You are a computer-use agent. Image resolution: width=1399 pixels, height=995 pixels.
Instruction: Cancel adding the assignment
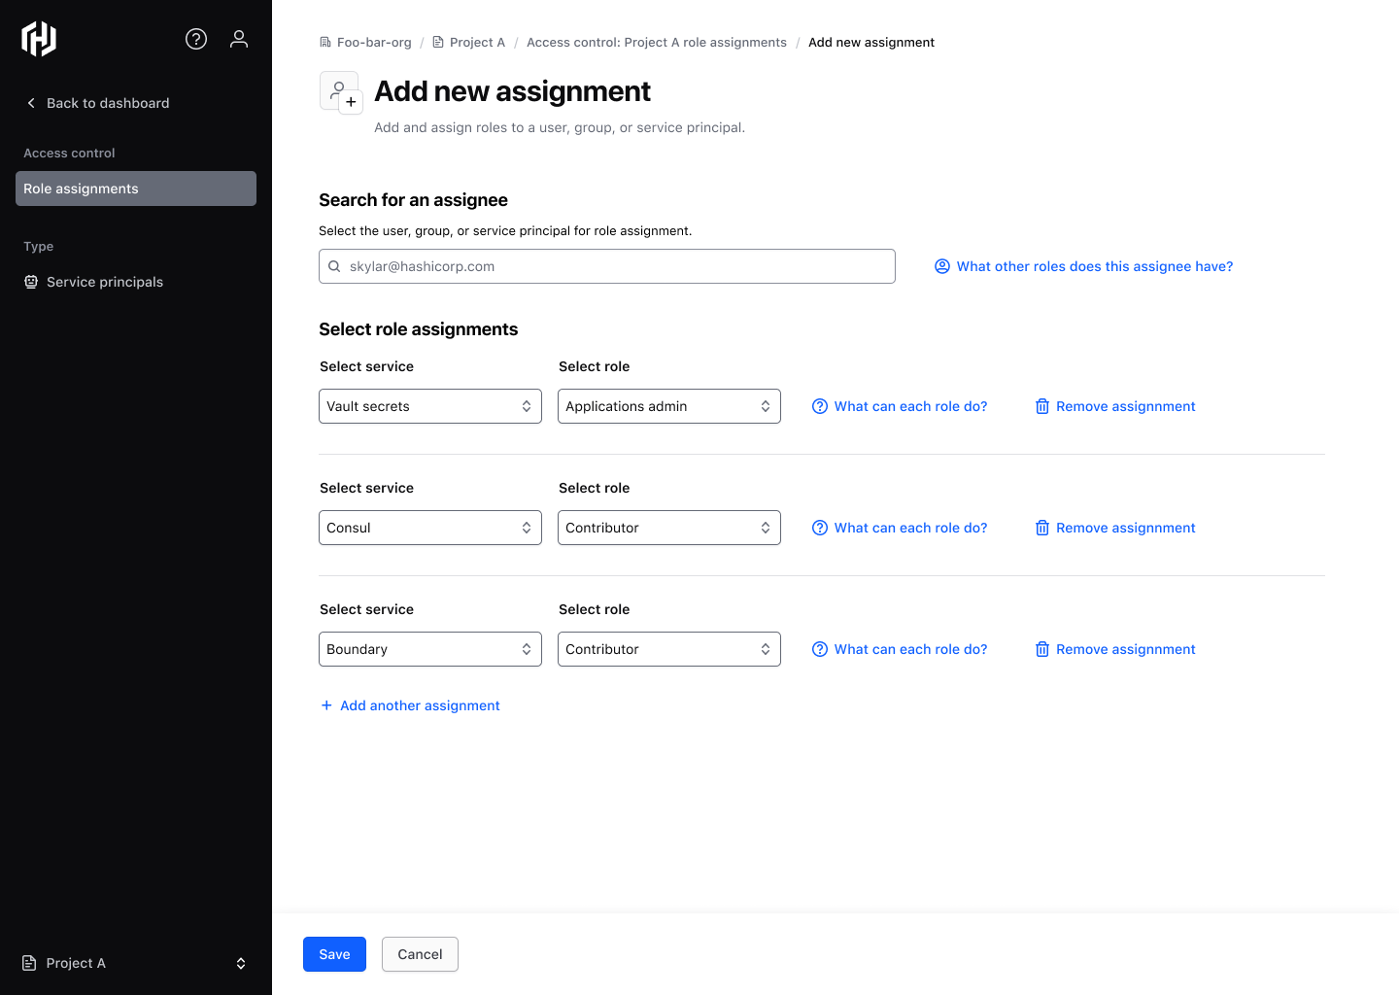[420, 954]
